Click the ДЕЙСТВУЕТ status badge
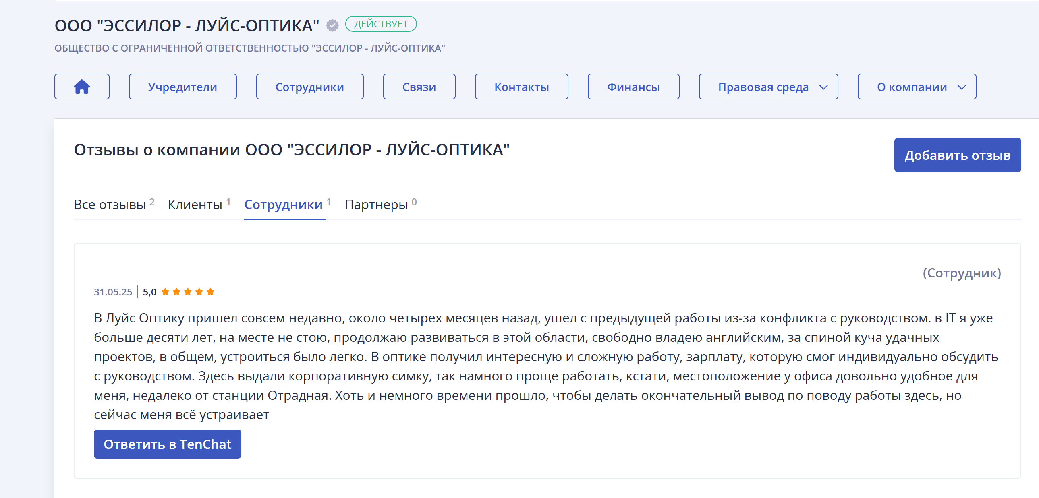Screen dimensions: 1039x498 381,24
